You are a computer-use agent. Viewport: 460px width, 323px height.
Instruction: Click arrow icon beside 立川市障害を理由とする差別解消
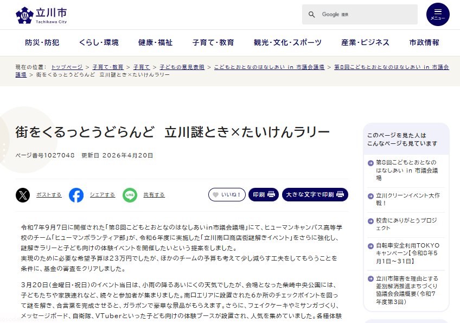[370, 279]
